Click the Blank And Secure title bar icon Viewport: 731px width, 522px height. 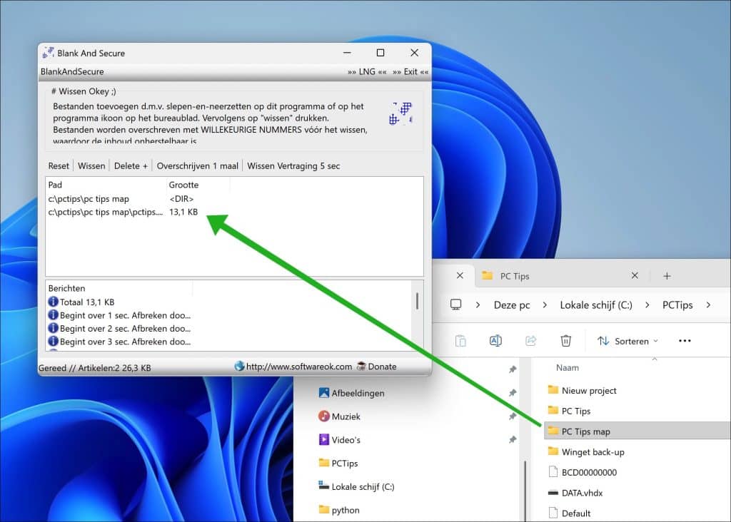(48, 53)
